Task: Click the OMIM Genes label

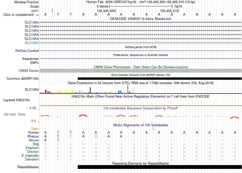Action: pyautogui.click(x=29, y=71)
